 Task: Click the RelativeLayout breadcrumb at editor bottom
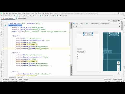(x=12, y=77)
